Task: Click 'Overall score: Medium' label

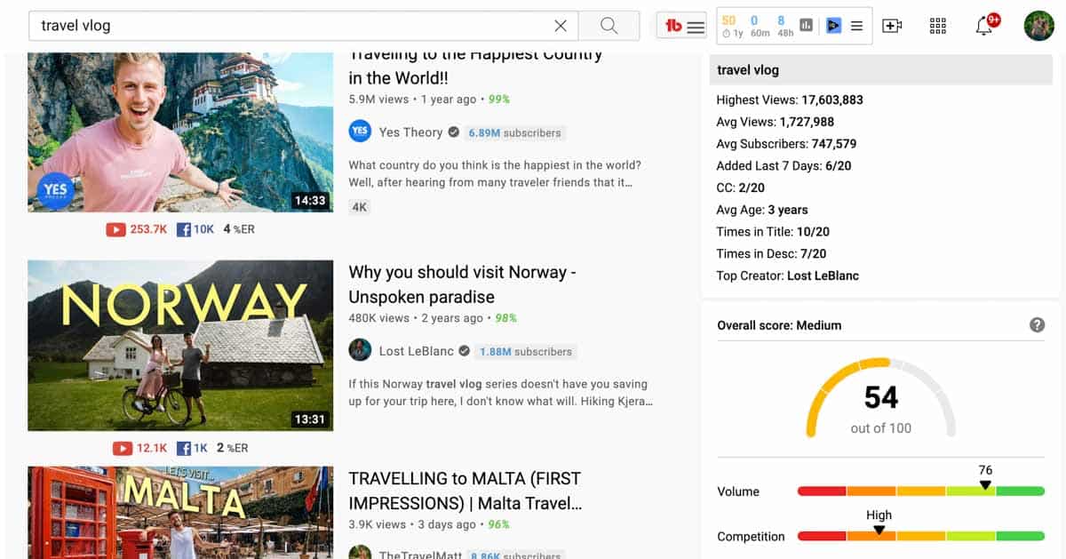Action: [x=779, y=325]
